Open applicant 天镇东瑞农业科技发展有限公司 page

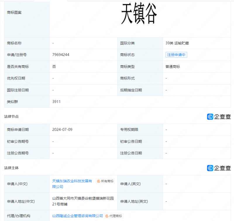[72, 184]
